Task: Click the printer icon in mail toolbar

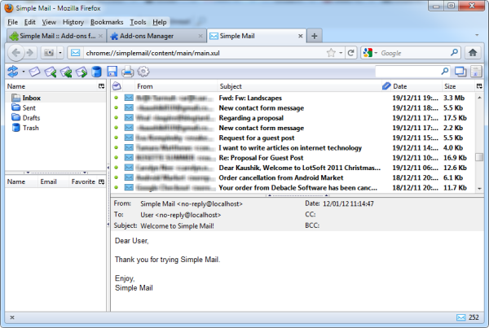Action: coord(128,72)
